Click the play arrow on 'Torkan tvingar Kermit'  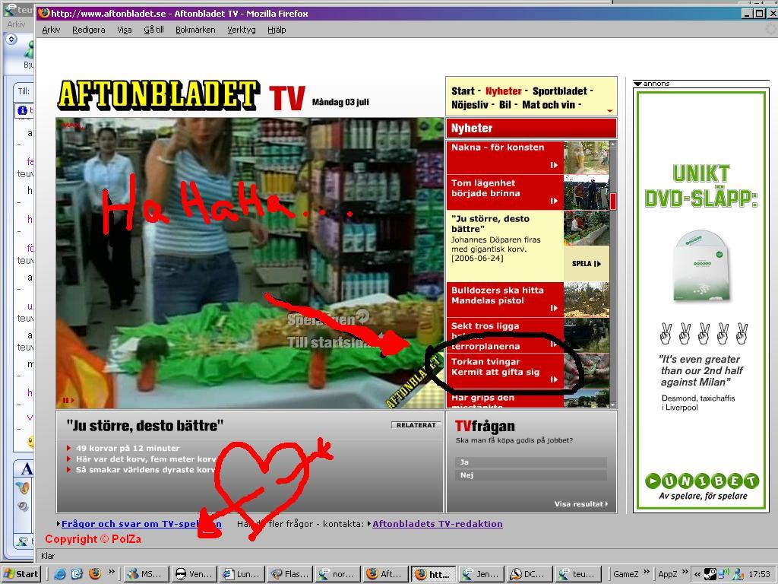pos(554,379)
